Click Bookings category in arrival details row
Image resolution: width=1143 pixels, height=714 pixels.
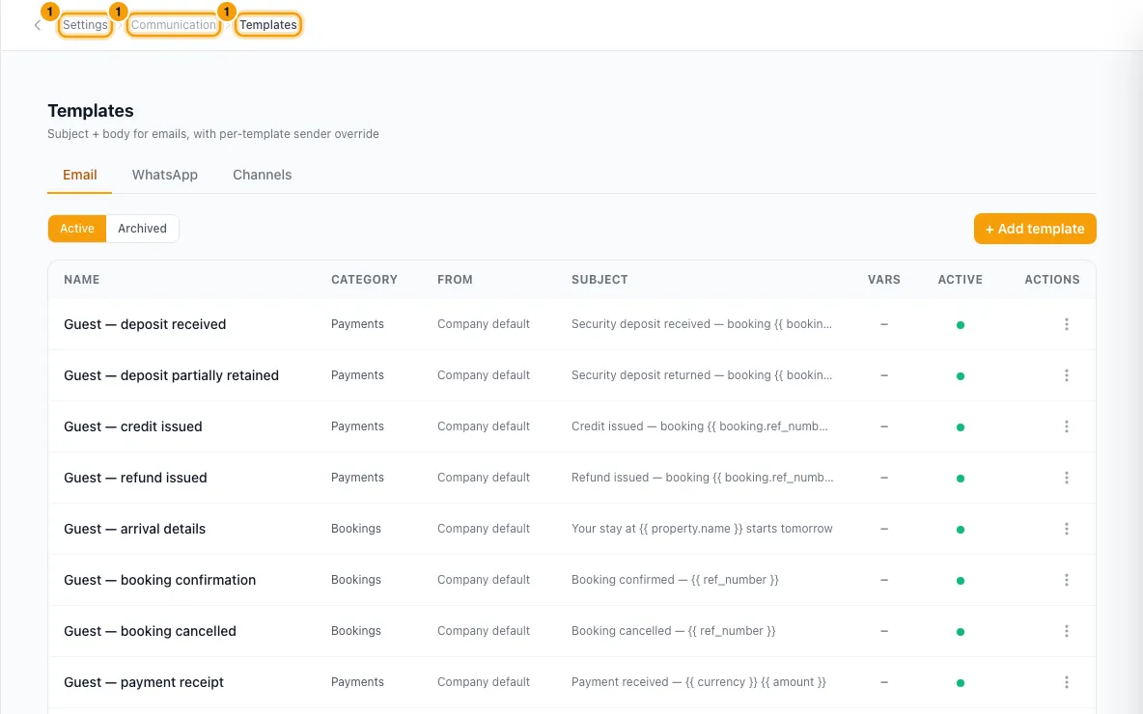coord(355,529)
